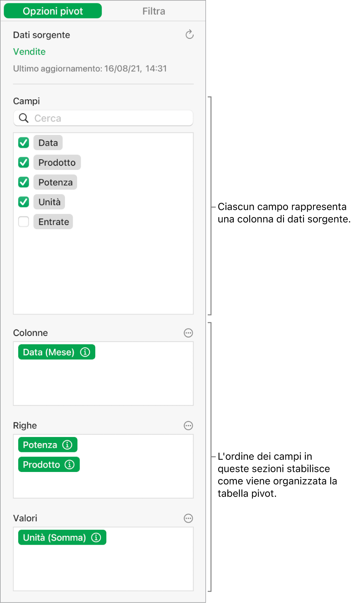Click the refresh source data icon
The height and width of the screenshot is (603, 358).
(x=190, y=35)
